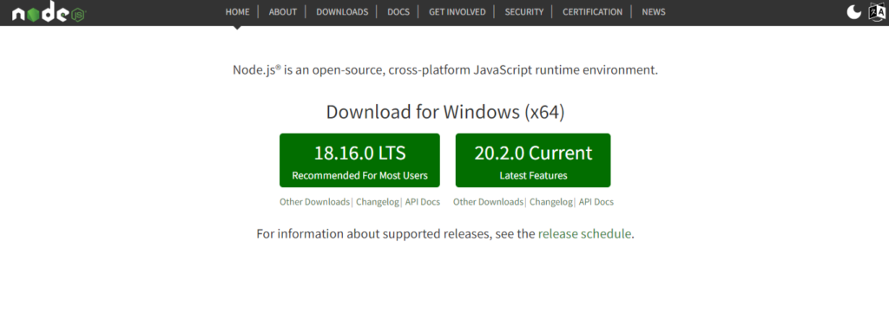Toggle dark mode moon icon
889x326 pixels.
[854, 12]
